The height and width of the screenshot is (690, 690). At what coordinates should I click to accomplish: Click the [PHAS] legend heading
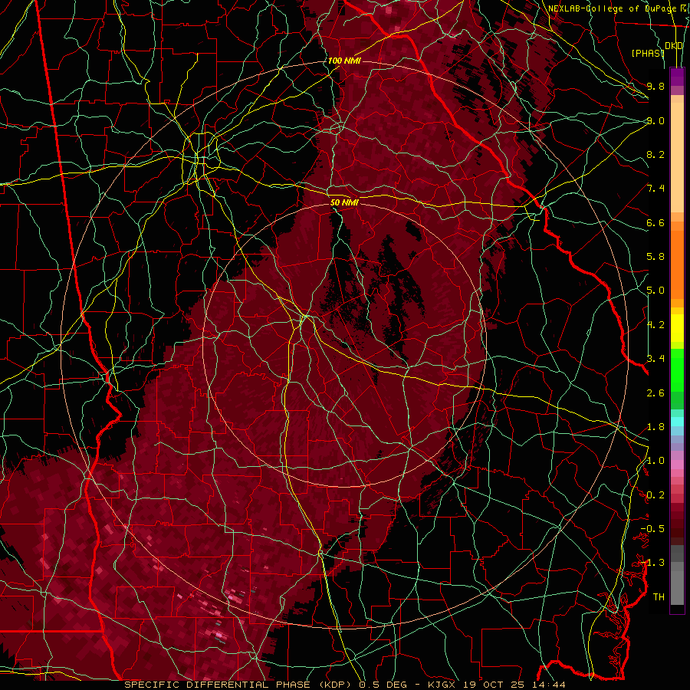point(648,53)
